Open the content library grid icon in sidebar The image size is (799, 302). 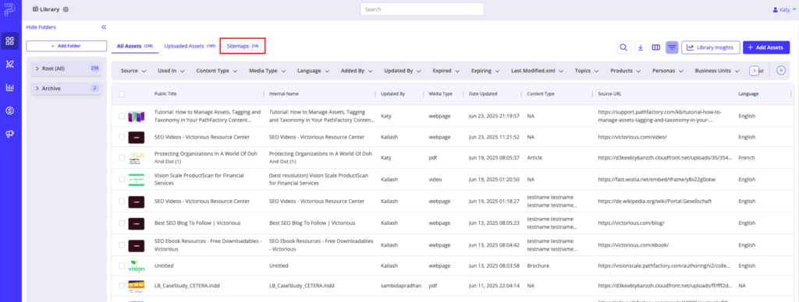(x=10, y=41)
